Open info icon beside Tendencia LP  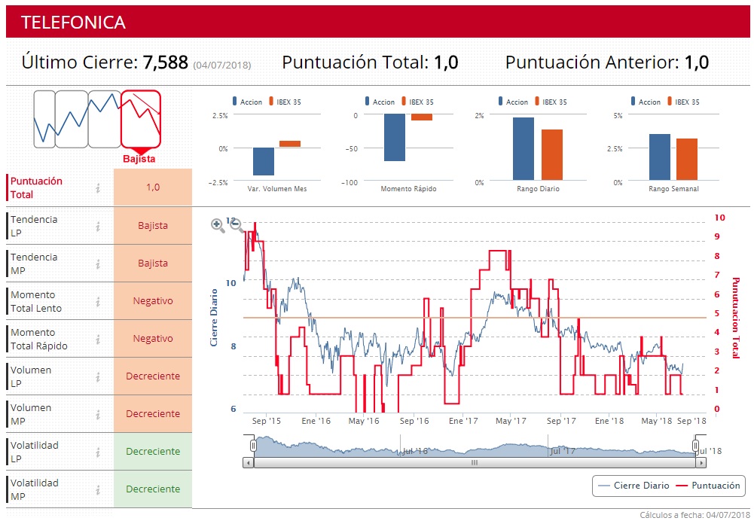pos(98,226)
